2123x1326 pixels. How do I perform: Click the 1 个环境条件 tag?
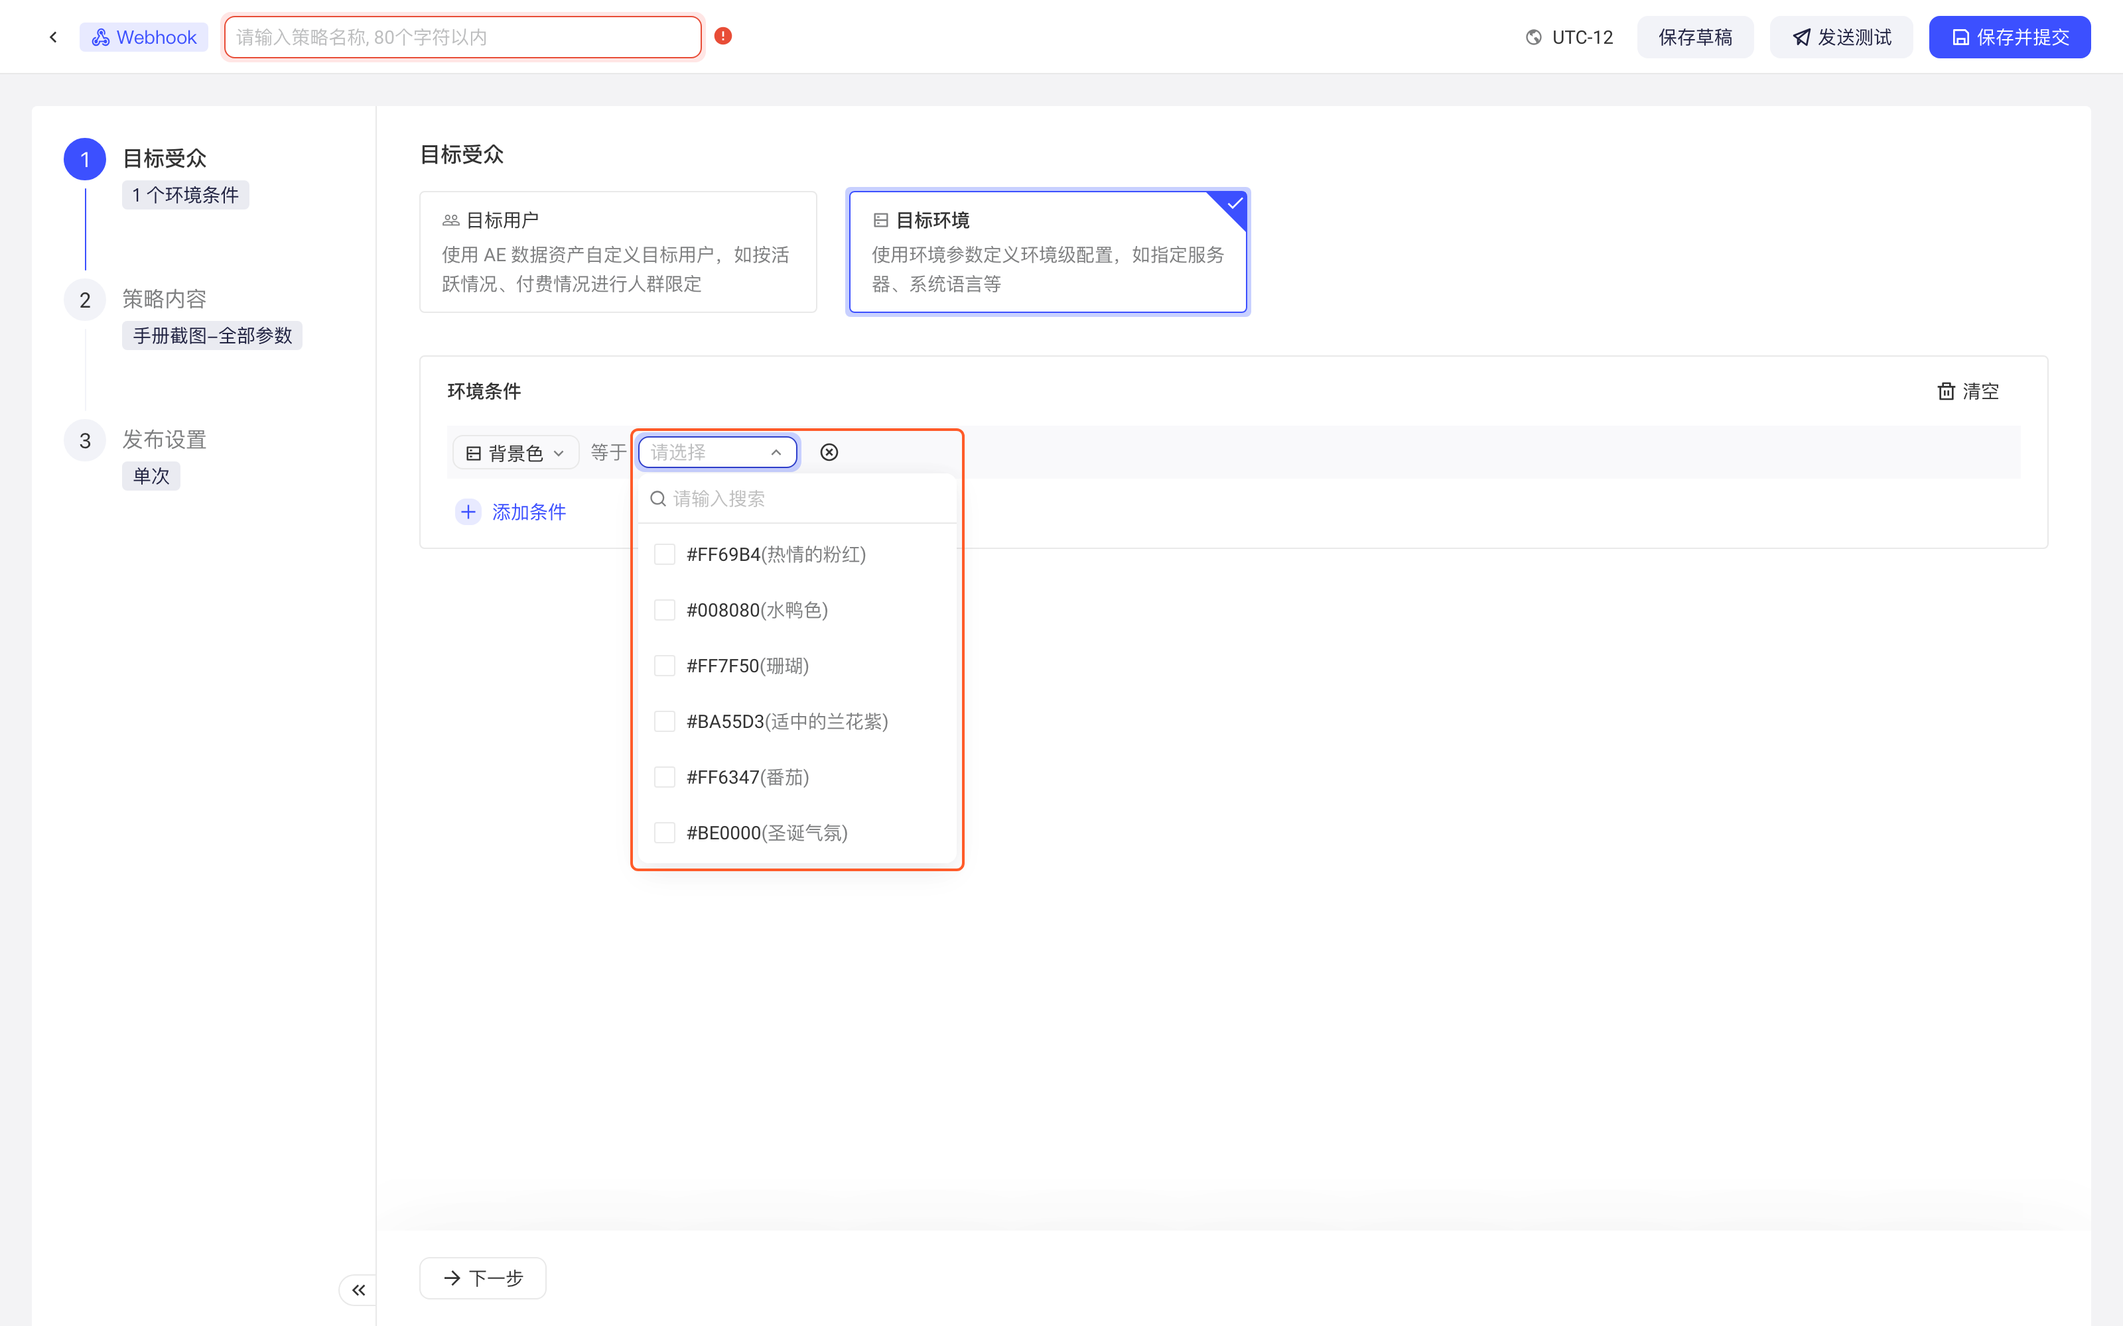pyautogui.click(x=185, y=195)
